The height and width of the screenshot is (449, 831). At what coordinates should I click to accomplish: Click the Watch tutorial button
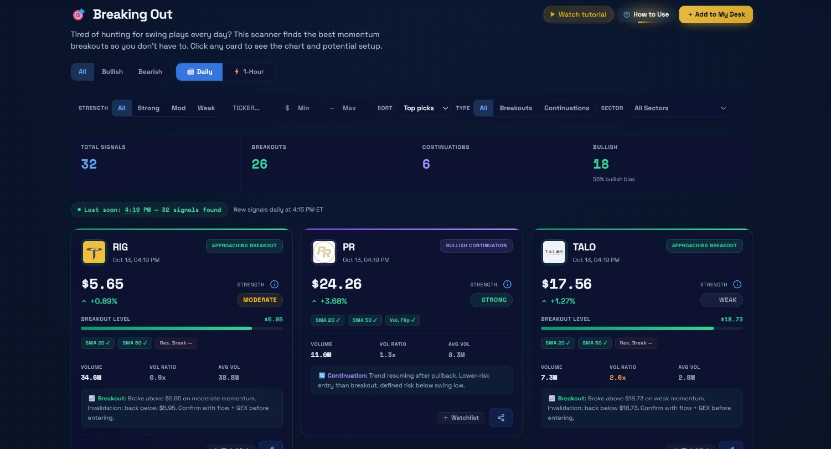[x=578, y=14]
